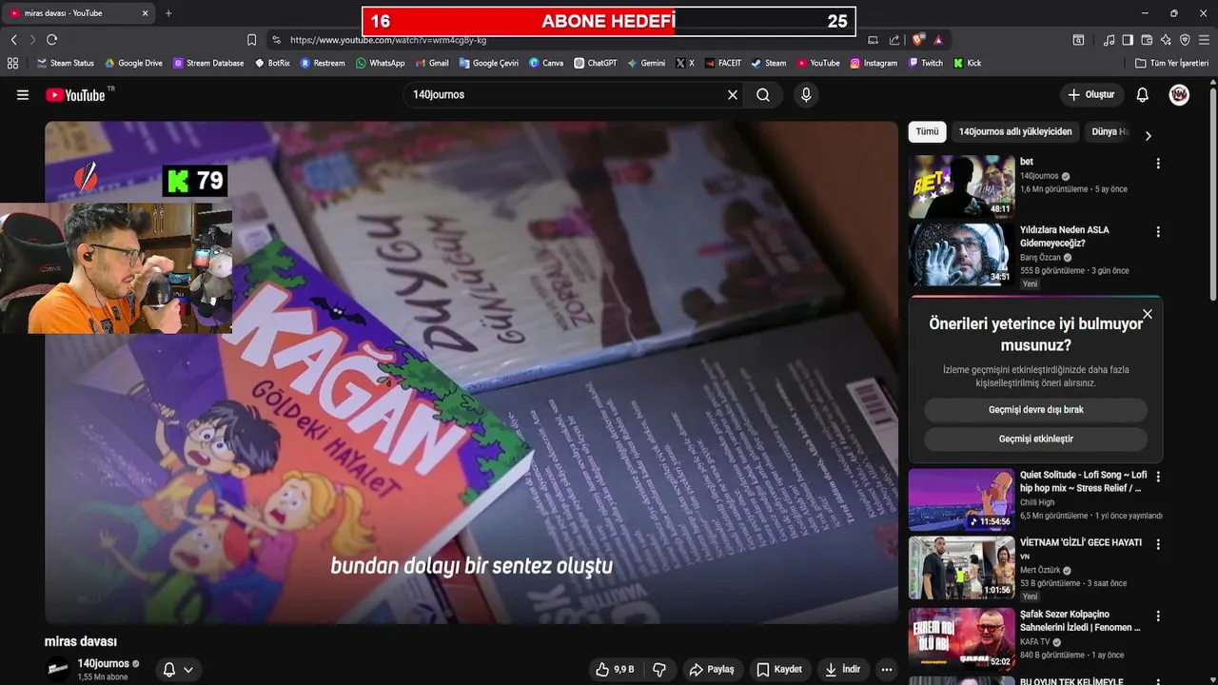Bookmark this page via bookmark icon
This screenshot has width=1218, height=685.
(x=251, y=40)
